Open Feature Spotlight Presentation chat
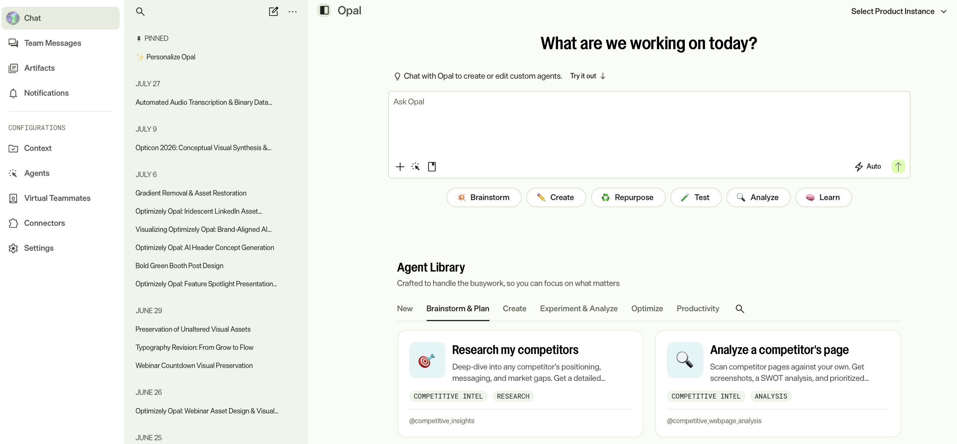The height and width of the screenshot is (444, 957). click(206, 284)
